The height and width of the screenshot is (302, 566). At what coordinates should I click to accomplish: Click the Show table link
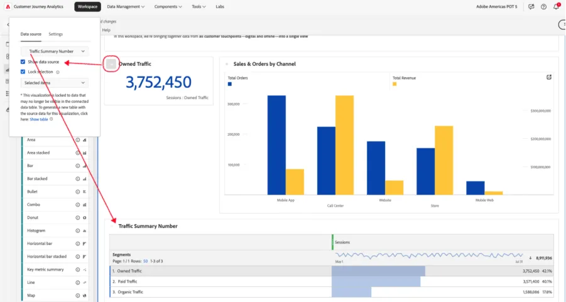(x=38, y=119)
